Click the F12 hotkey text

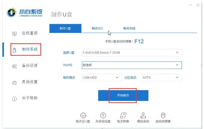139,42
